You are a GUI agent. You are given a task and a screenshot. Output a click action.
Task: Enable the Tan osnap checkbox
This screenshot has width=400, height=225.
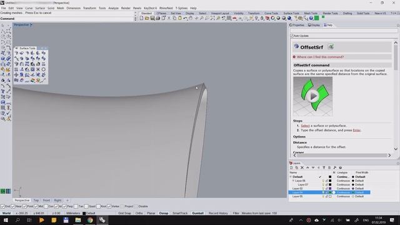click(x=76, y=206)
